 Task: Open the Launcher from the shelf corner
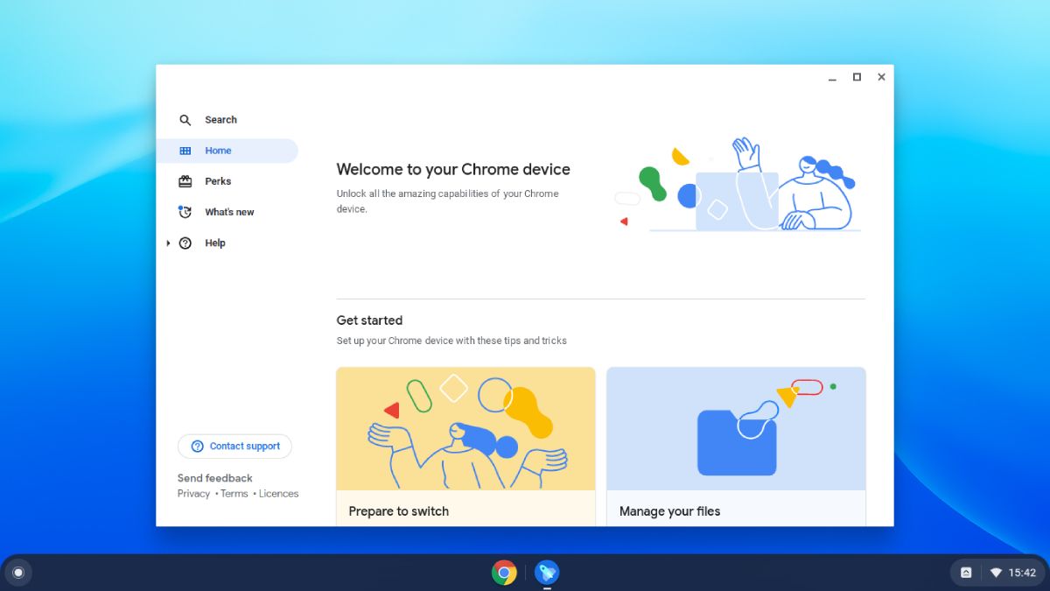coord(18,572)
